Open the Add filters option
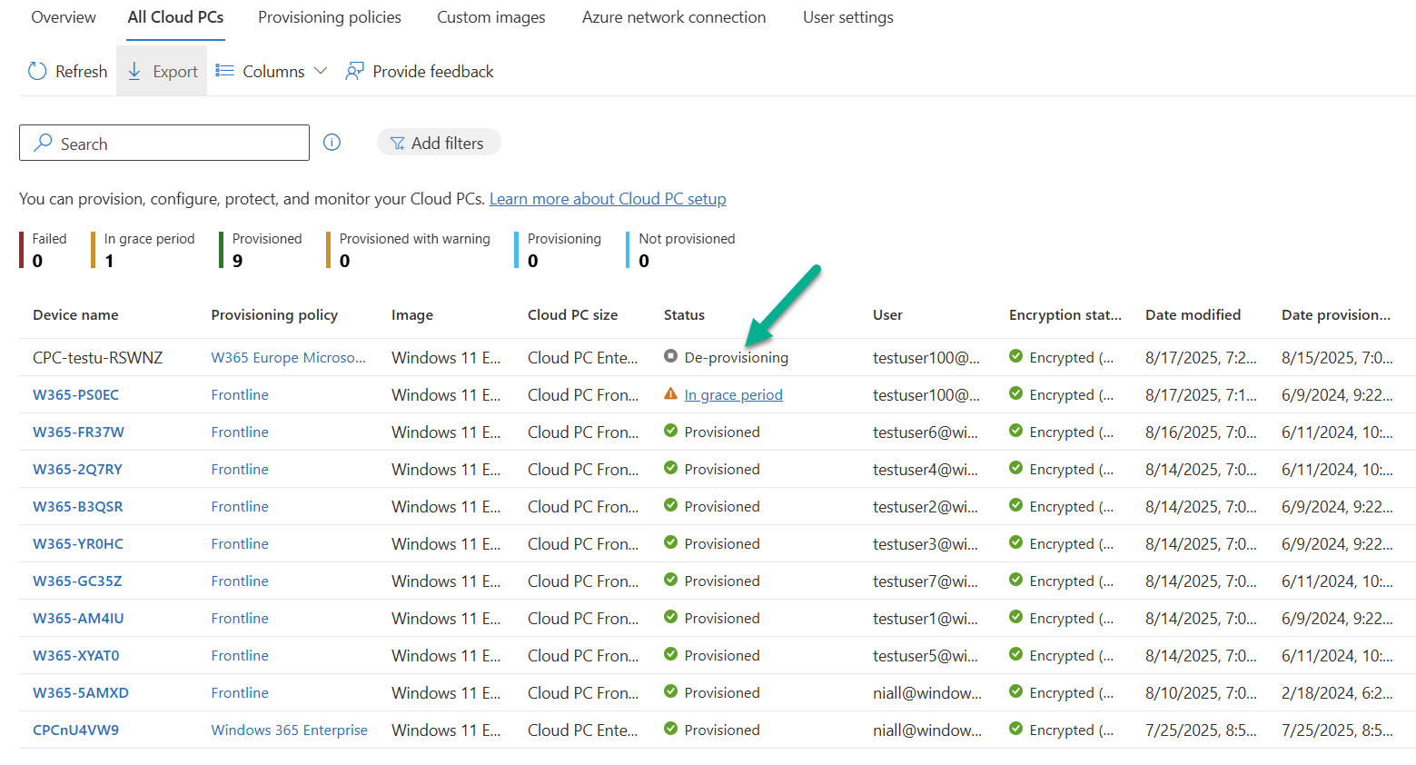Image resolution: width=1416 pixels, height=765 pixels. [438, 143]
